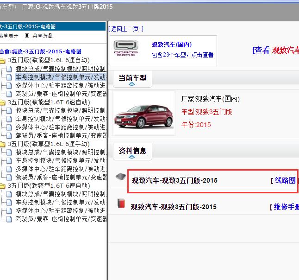This screenshot has height=280, width=299.
Task: Open 驾驶员/乘客-座椅控制单元 under 致享型1.6L
Action: point(61,177)
